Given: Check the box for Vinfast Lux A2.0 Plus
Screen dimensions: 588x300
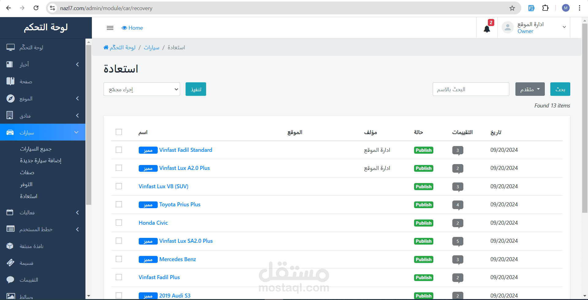Looking at the screenshot, I should coord(119,168).
